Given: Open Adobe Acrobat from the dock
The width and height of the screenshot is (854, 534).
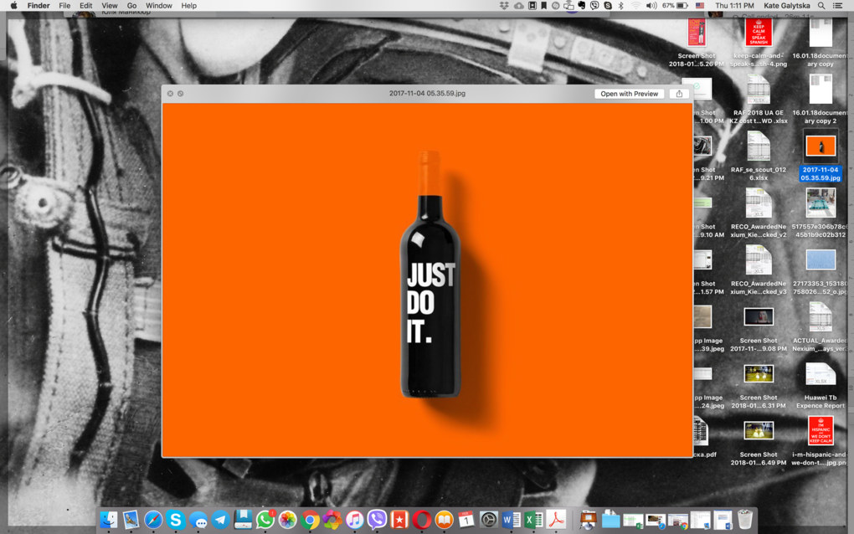Looking at the screenshot, I should tap(556, 520).
